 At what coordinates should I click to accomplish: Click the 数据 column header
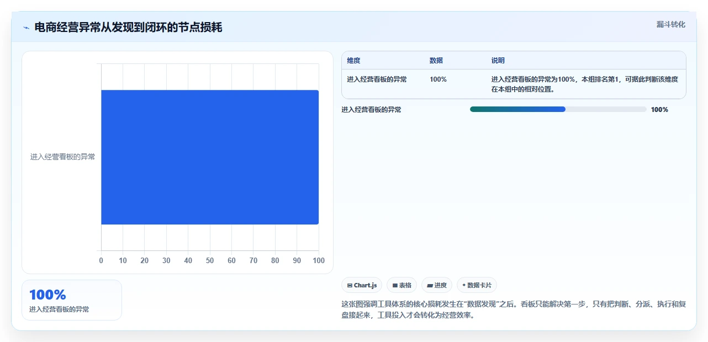tap(436, 61)
